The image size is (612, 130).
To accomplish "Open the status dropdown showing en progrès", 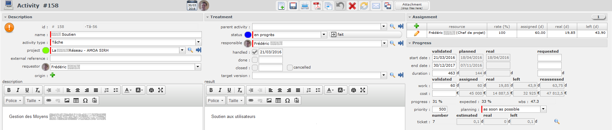I will point(324,34).
